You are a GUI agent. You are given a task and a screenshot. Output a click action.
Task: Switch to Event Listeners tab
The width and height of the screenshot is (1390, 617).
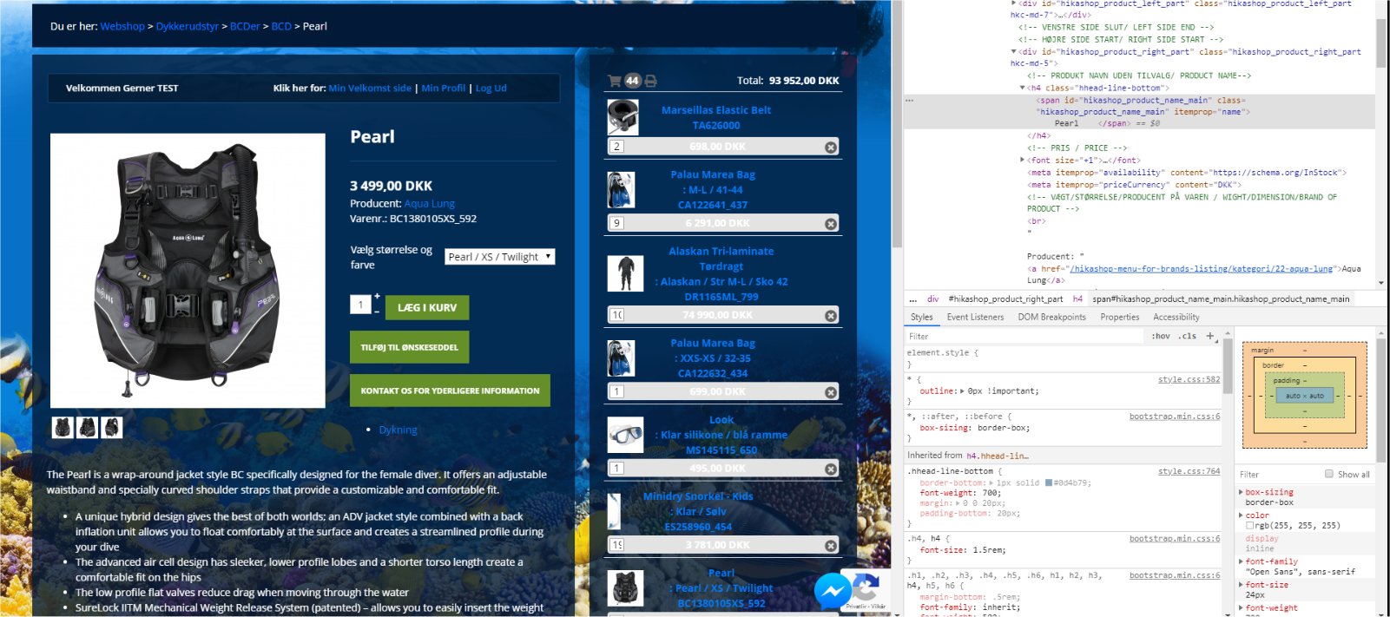point(975,318)
